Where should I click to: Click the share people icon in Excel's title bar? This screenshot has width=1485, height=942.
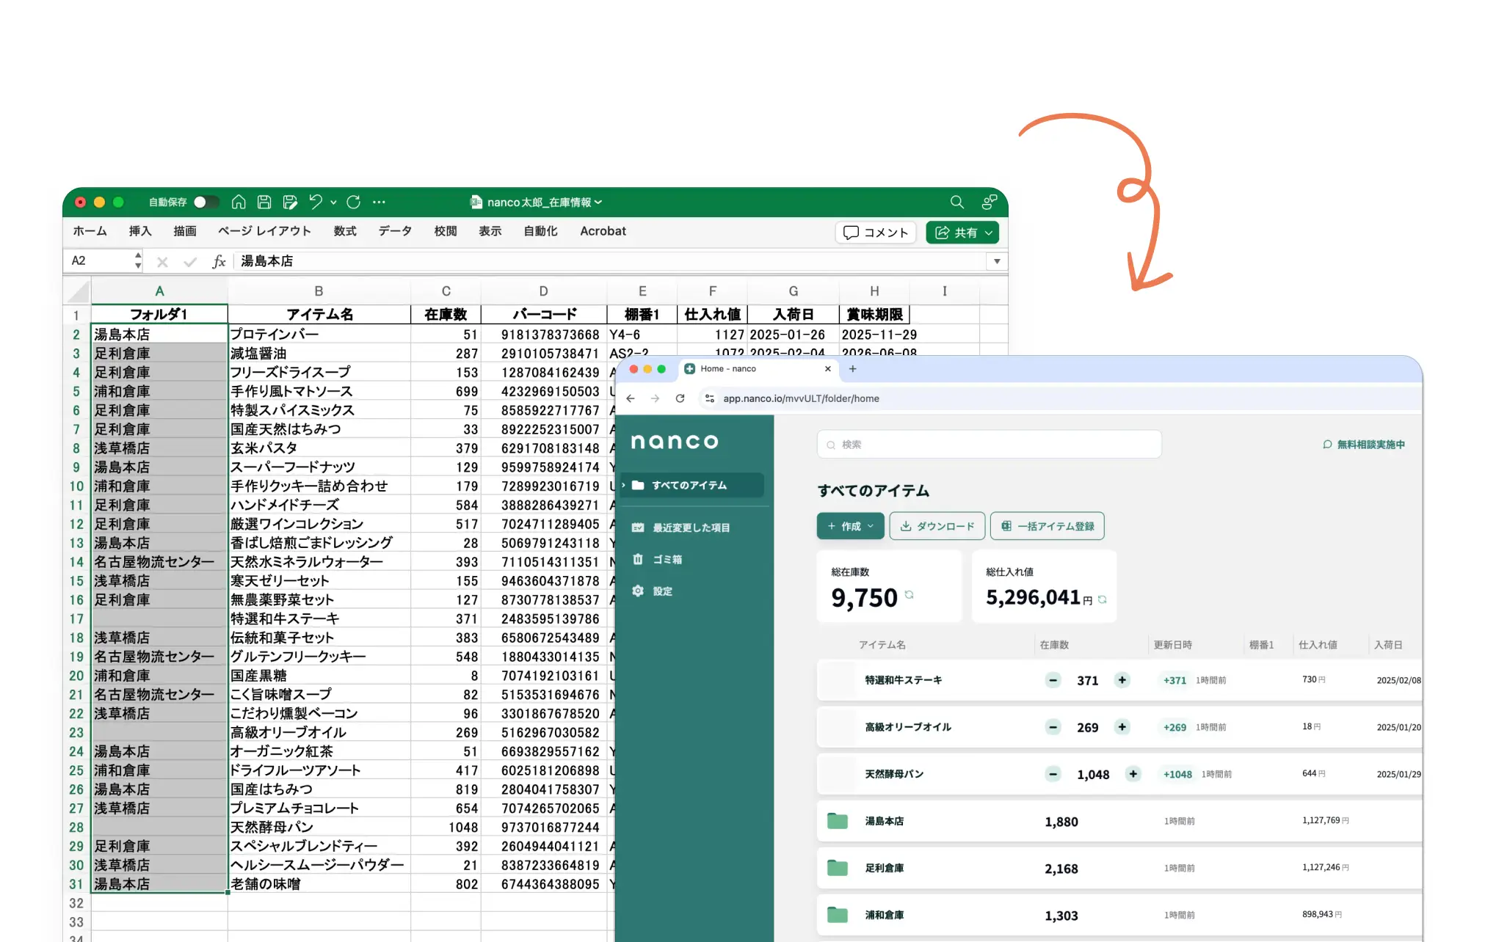point(990,202)
